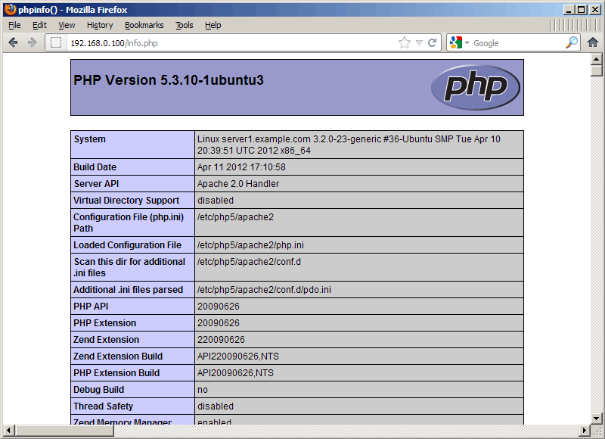Click the horizontal scrollbar right arrow

(585, 430)
